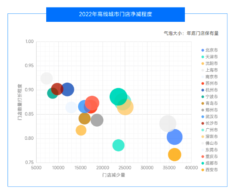Click the light orange 沈阳市 bubble
The height and width of the screenshot is (193, 234).
81,130
